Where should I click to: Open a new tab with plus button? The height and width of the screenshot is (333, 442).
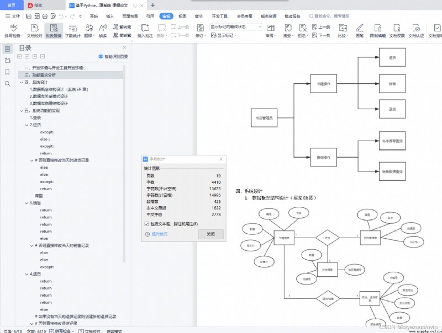tap(153, 5)
